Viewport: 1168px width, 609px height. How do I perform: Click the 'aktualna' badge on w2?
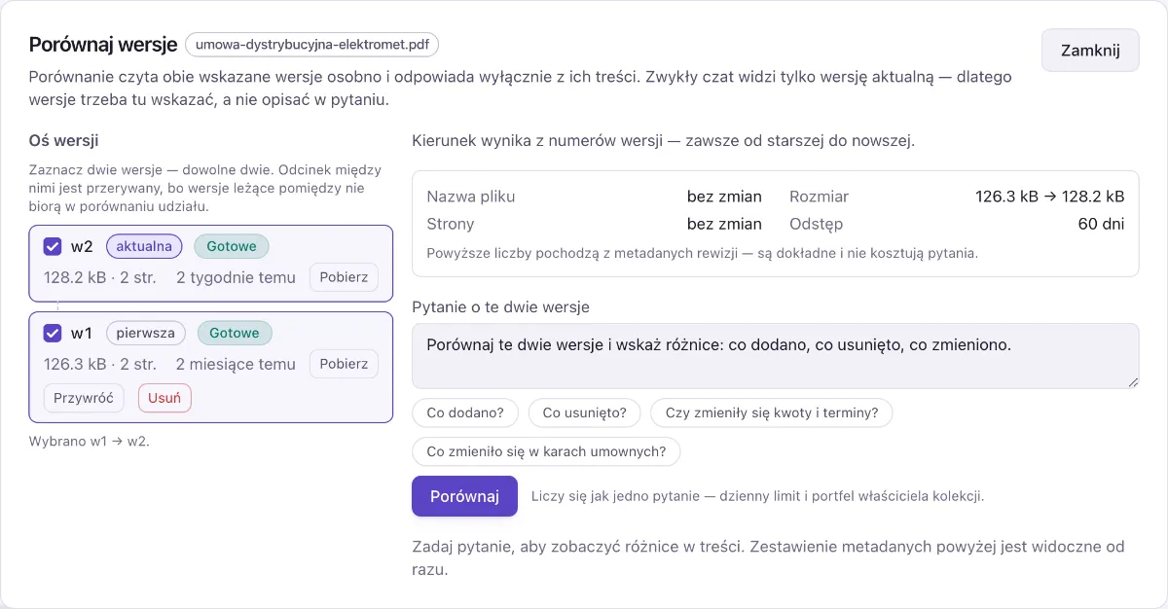(144, 246)
